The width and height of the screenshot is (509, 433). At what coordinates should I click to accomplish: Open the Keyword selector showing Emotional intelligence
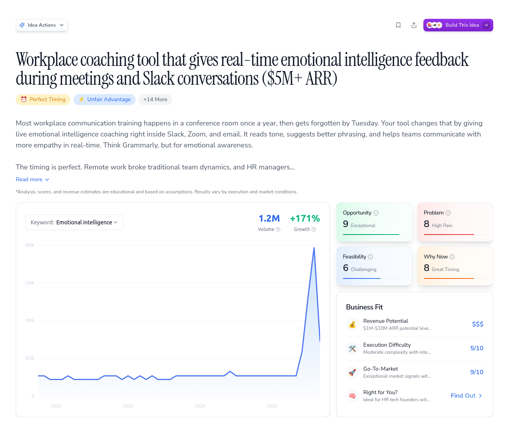point(74,222)
